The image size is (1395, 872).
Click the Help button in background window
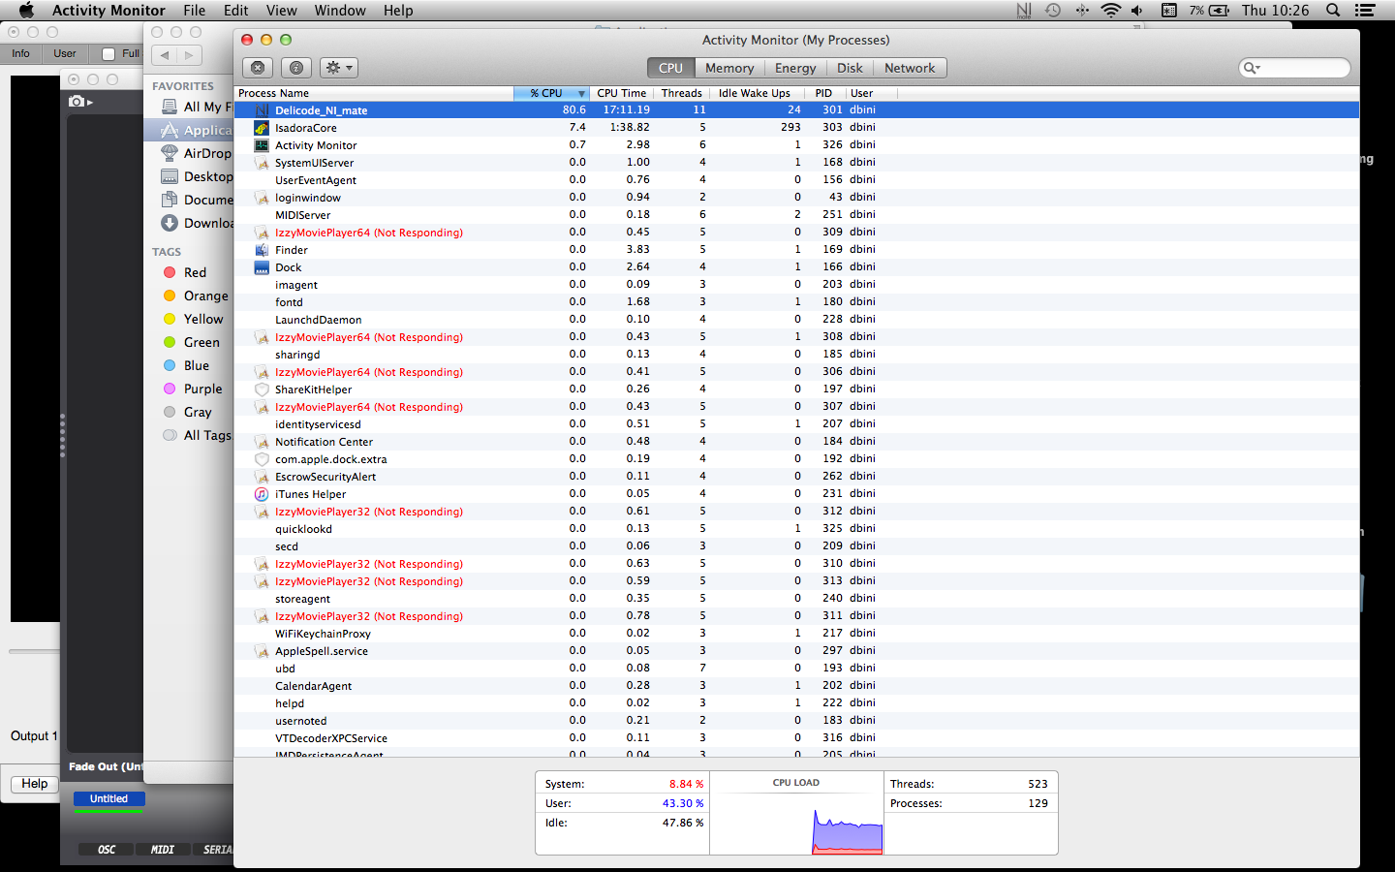coord(35,784)
